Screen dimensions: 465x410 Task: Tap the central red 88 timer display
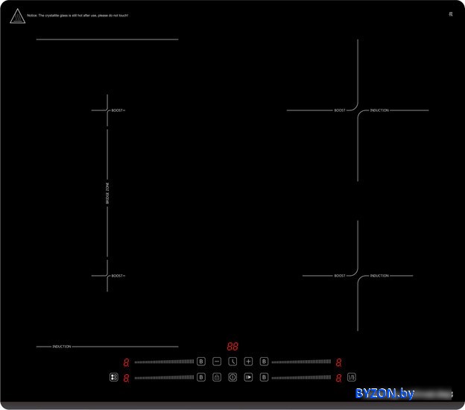coord(232,347)
